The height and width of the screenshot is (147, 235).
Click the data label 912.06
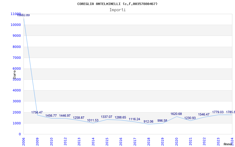coord(148,121)
